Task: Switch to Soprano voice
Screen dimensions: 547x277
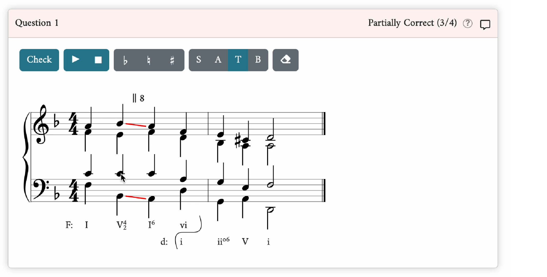Action: click(199, 60)
